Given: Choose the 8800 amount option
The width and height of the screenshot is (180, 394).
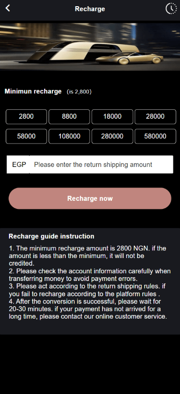Looking at the screenshot, I should (x=69, y=116).
